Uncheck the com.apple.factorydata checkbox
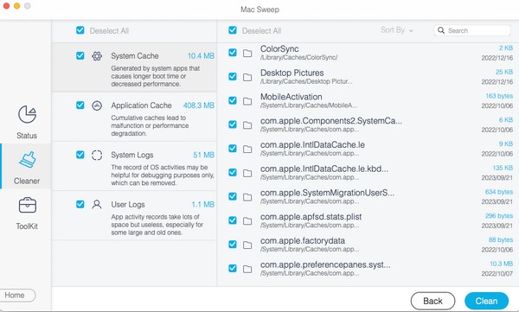The height and width of the screenshot is (312, 519). 233,245
